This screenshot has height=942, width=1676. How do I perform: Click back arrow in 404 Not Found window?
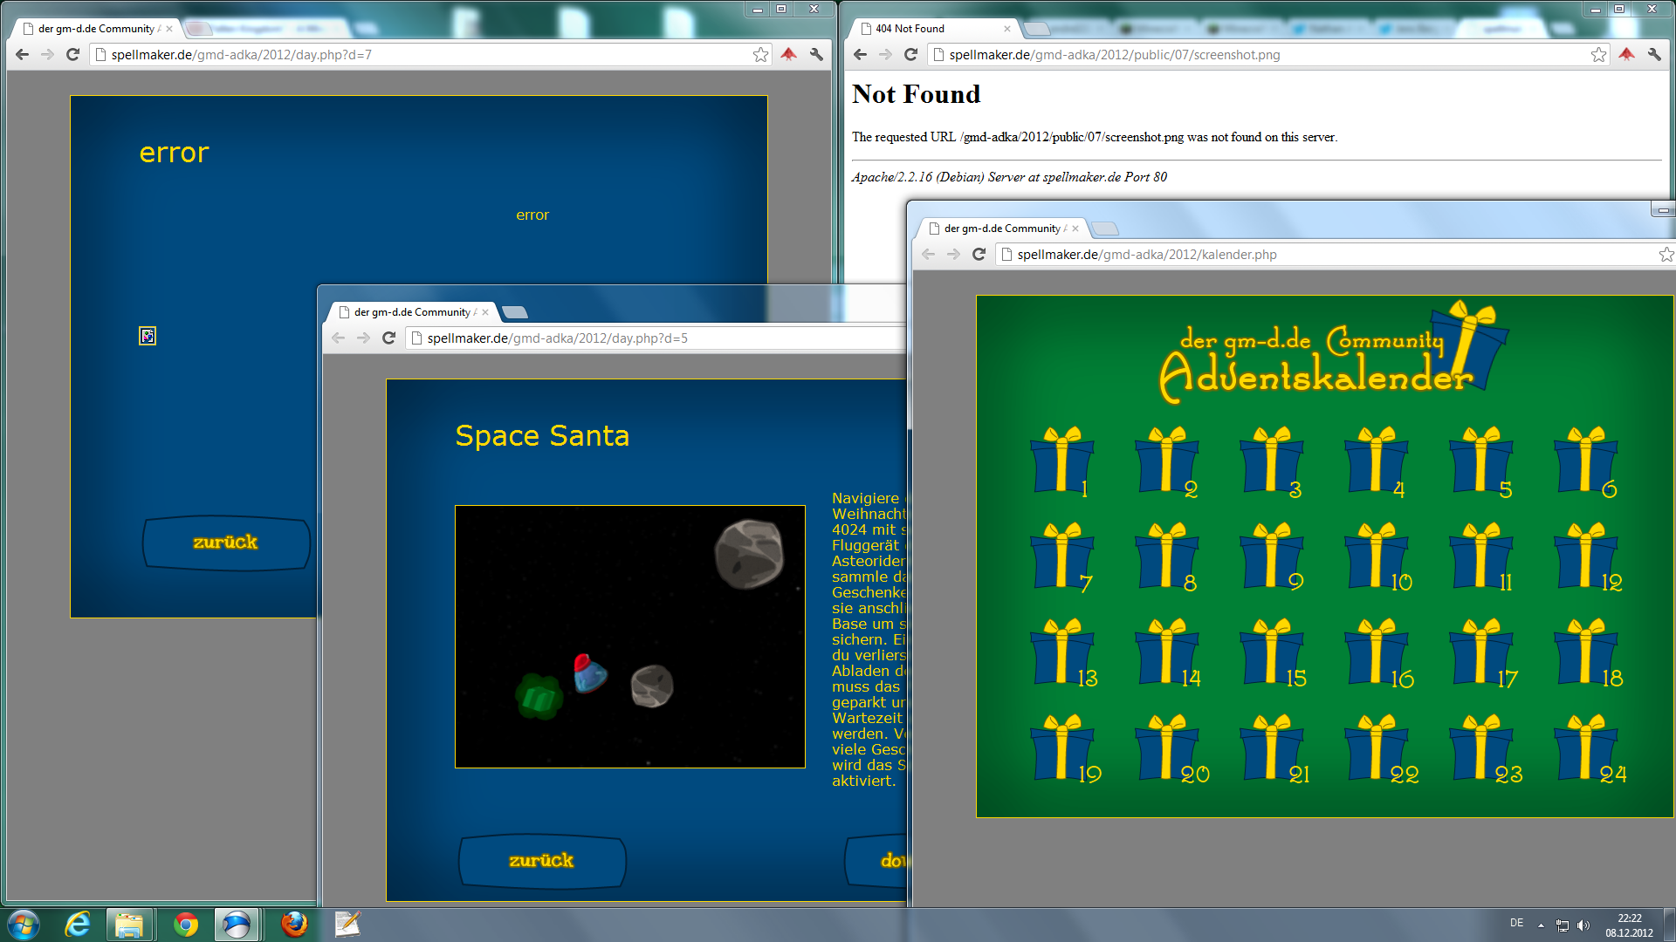(x=860, y=54)
